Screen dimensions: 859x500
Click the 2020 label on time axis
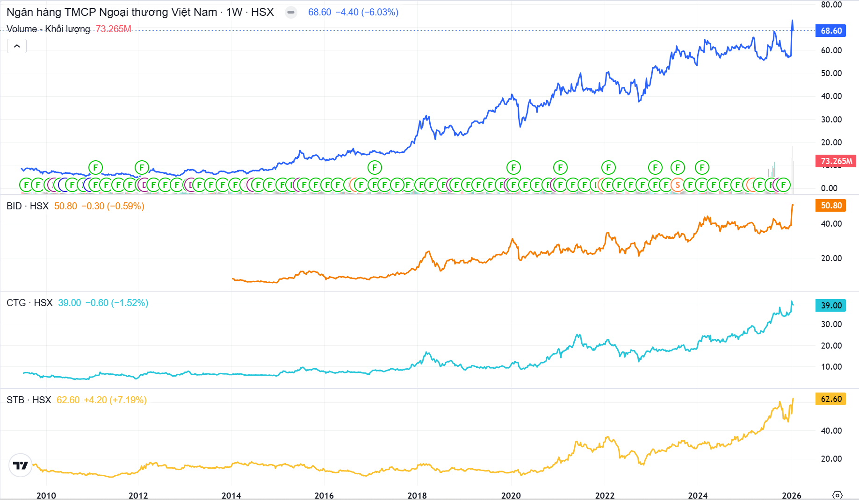[511, 495]
